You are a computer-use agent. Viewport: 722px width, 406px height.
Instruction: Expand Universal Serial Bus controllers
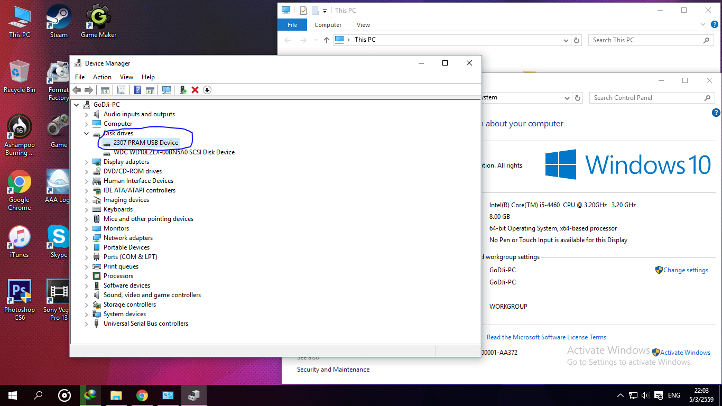click(x=87, y=324)
